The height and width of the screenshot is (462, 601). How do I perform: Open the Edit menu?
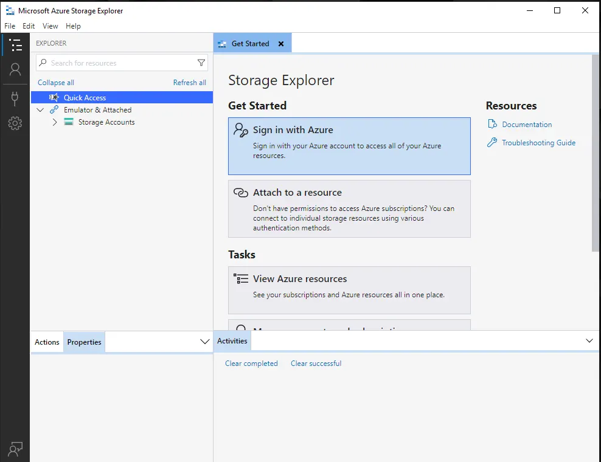coord(28,26)
